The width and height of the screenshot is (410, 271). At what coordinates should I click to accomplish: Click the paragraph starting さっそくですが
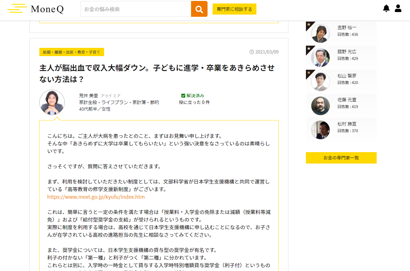104,166
